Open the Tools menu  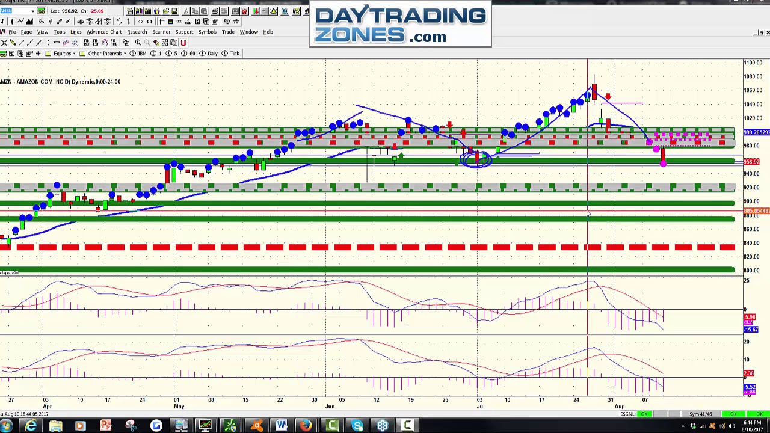[x=60, y=32]
